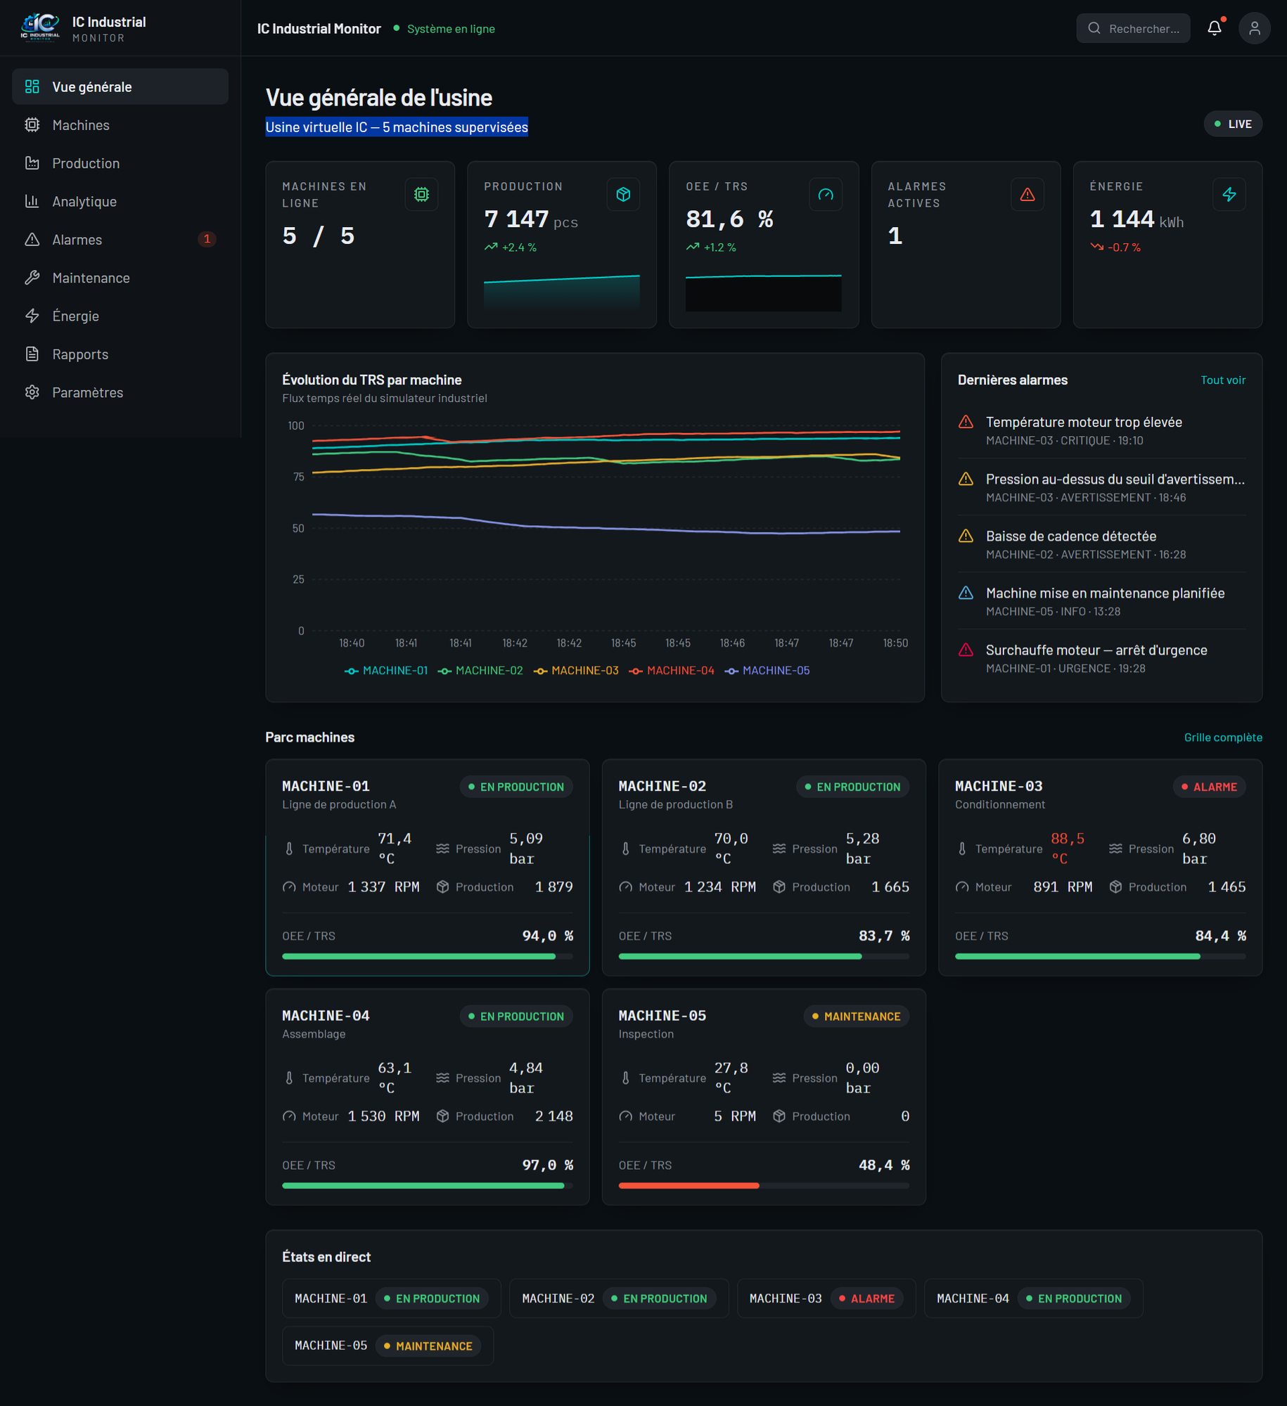
Task: Click the Tout voir alarms link
Action: pos(1223,380)
